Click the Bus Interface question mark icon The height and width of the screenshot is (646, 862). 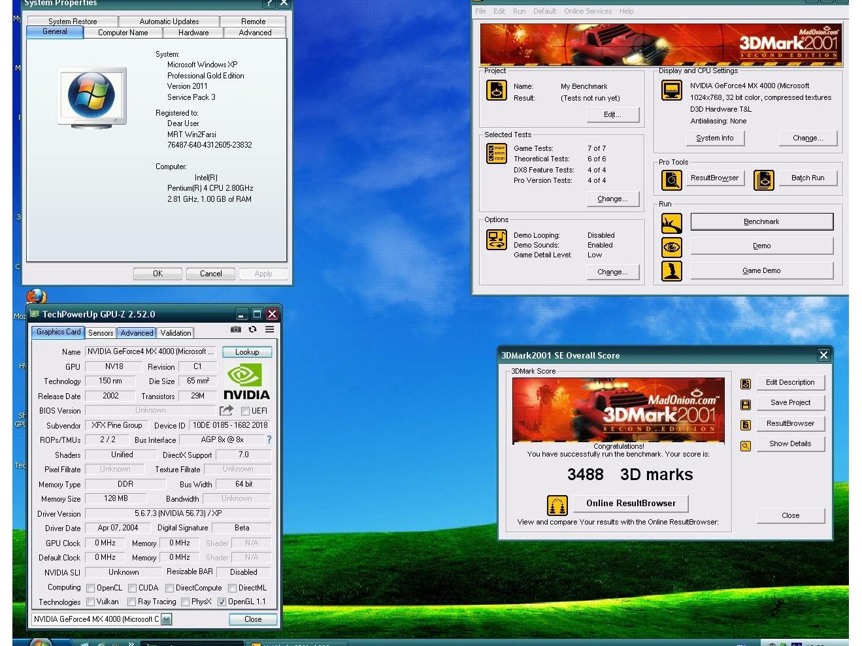269,440
